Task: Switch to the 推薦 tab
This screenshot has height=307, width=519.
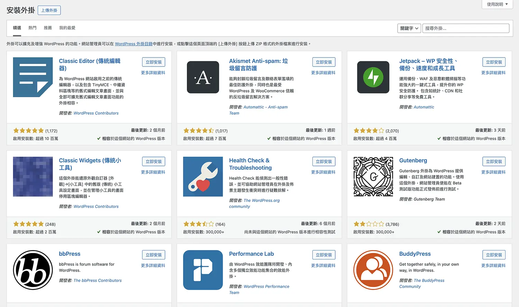Action: (x=48, y=28)
